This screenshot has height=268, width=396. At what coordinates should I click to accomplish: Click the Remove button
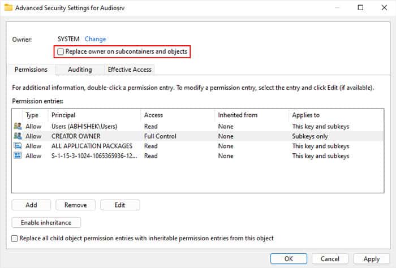(75, 205)
